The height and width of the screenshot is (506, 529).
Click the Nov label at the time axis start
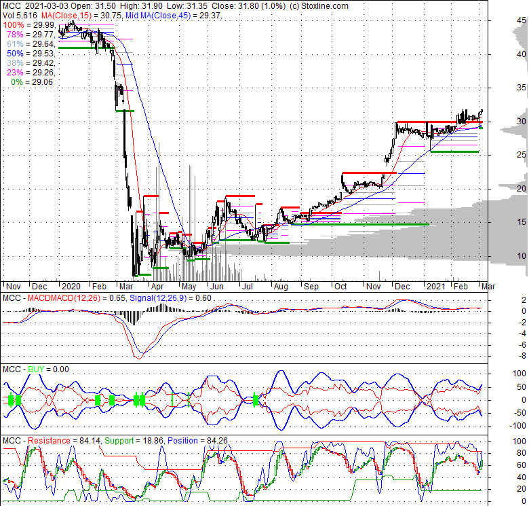pyautogui.click(x=14, y=287)
